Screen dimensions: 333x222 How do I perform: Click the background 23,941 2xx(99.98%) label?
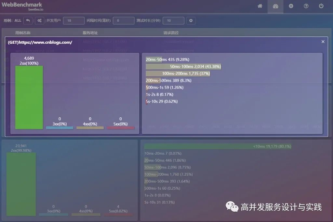point(21,148)
